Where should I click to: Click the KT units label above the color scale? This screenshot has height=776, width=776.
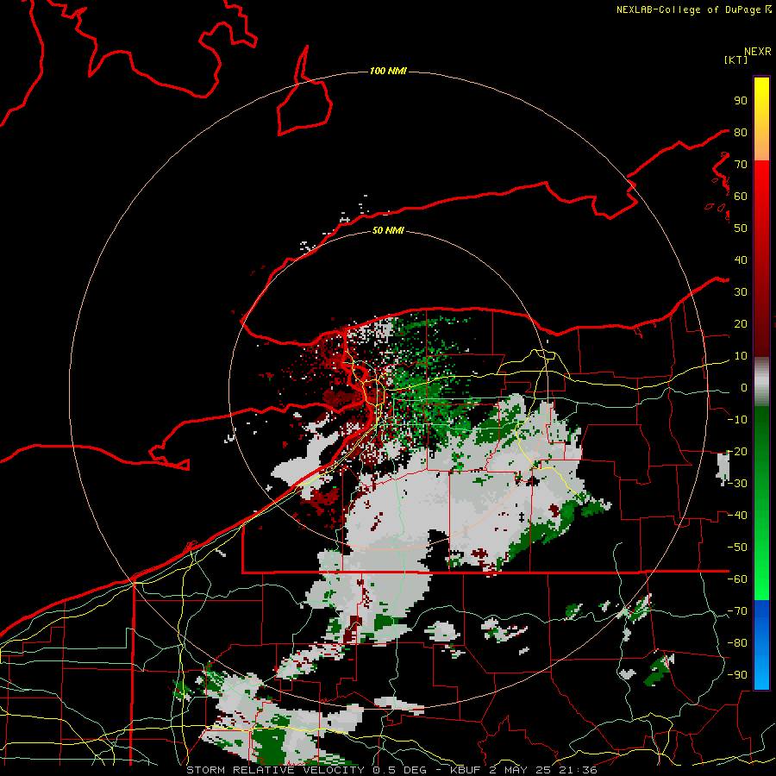click(736, 59)
